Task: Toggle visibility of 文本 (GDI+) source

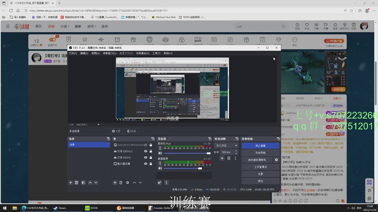Action: click(146, 157)
